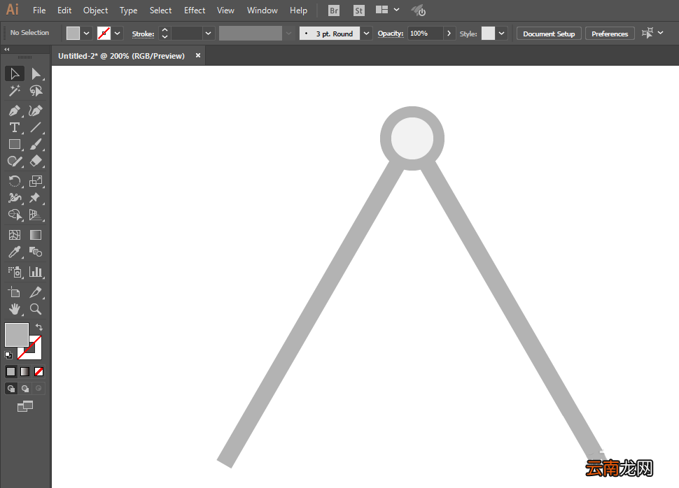The image size is (679, 488).
Task: Set paint mode to Gradient
Action: pyautogui.click(x=25, y=372)
